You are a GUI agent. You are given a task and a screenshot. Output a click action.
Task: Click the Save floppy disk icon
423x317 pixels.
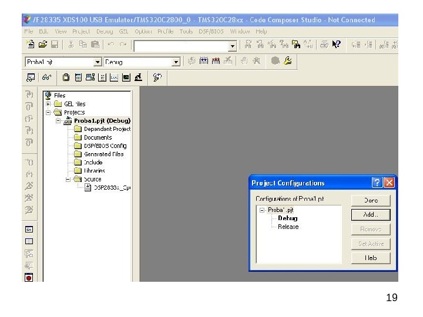tap(55, 45)
